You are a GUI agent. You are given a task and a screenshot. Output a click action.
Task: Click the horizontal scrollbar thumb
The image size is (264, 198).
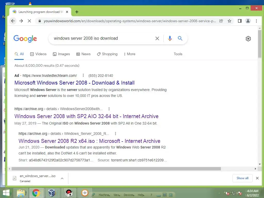pos(116,169)
